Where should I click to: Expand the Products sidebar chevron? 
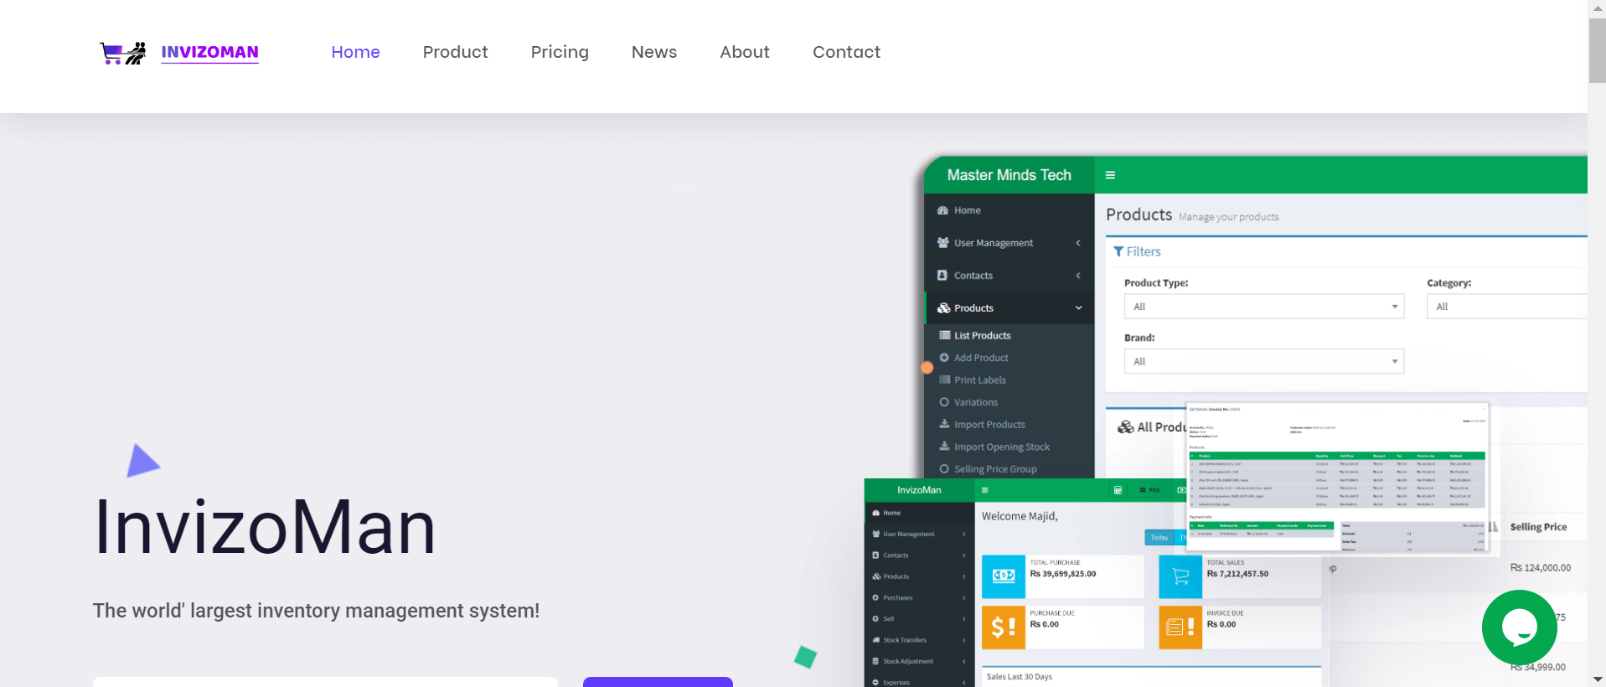1078,308
